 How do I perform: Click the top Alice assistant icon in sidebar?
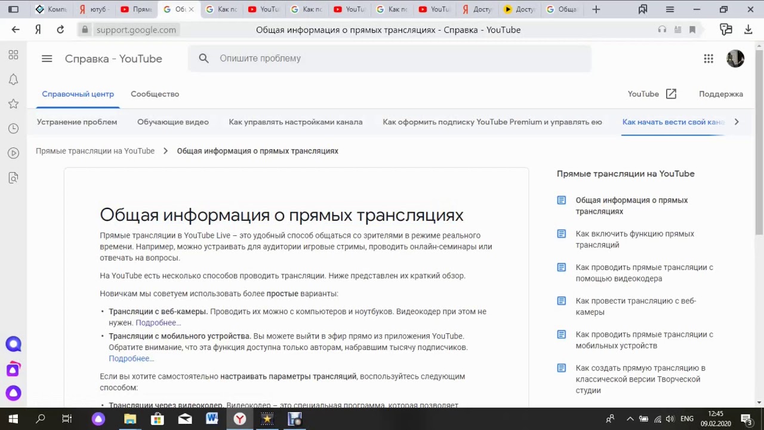click(13, 344)
